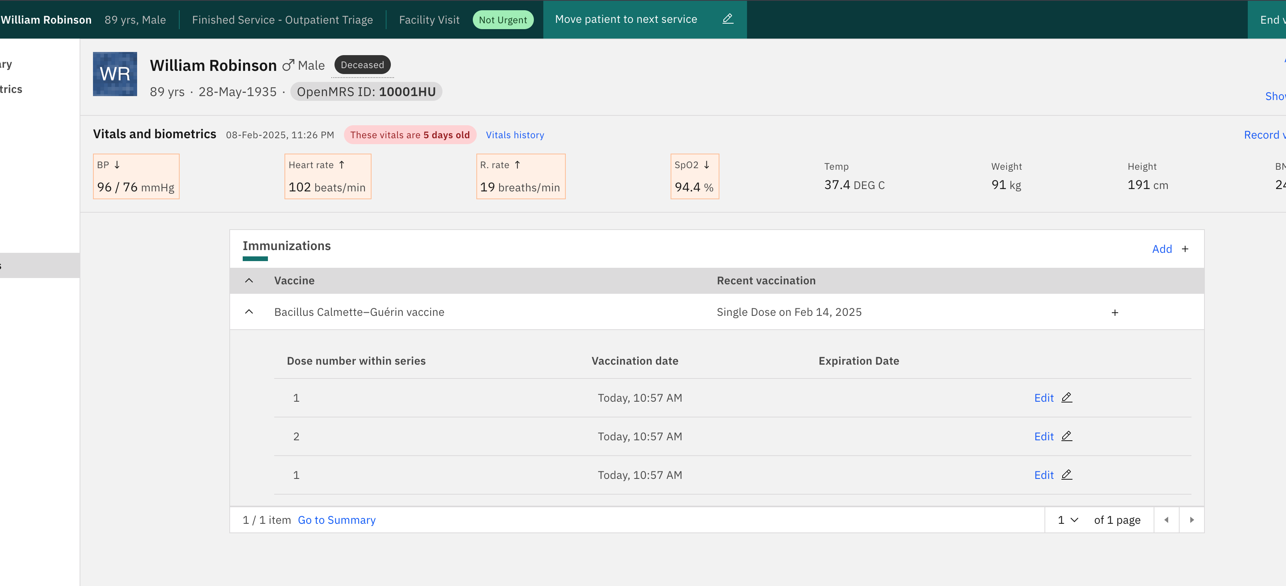Click the Immunizations card title
The height and width of the screenshot is (586, 1286).
[286, 246]
